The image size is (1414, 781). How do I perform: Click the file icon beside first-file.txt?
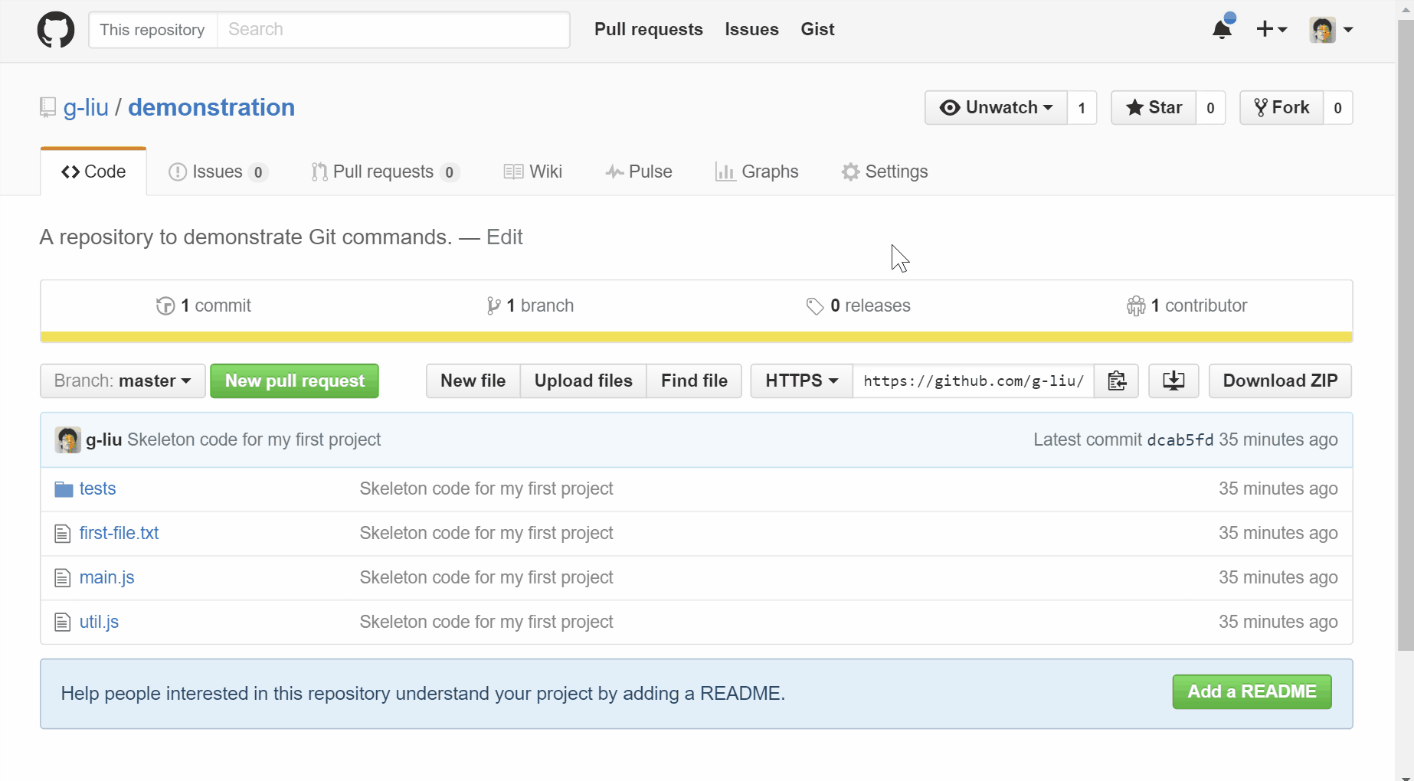coord(63,534)
